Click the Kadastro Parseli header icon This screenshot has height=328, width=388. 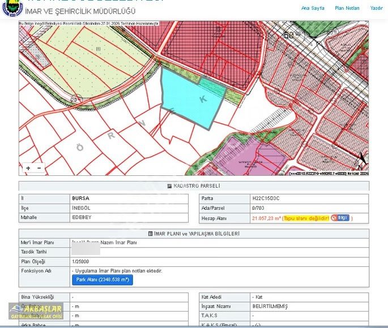[169, 186]
